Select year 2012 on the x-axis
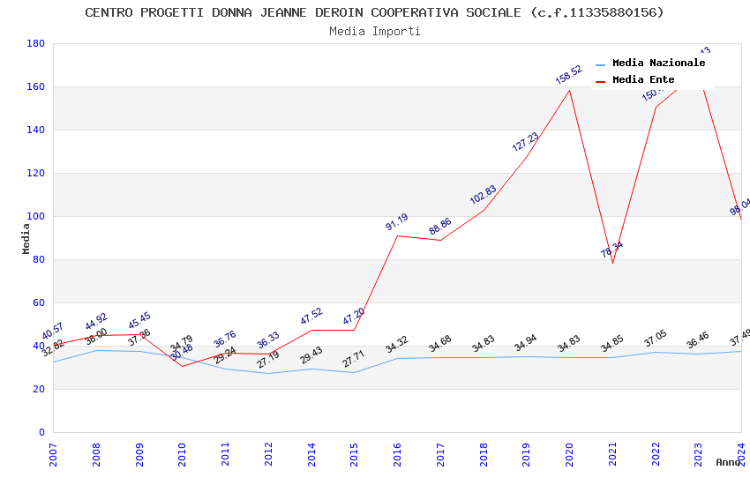750x485 pixels. point(268,454)
